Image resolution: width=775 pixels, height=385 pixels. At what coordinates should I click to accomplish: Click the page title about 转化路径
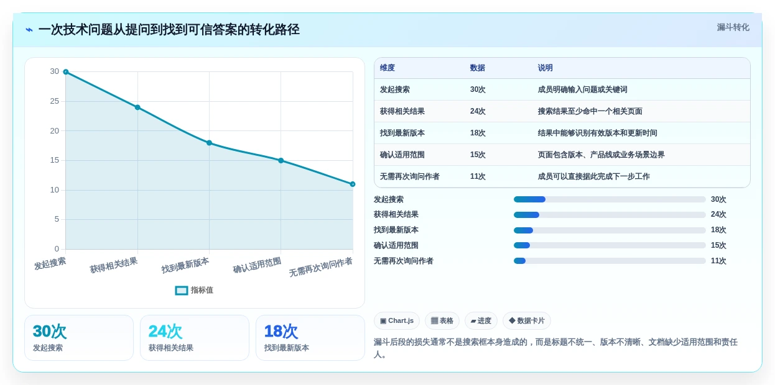pos(169,30)
